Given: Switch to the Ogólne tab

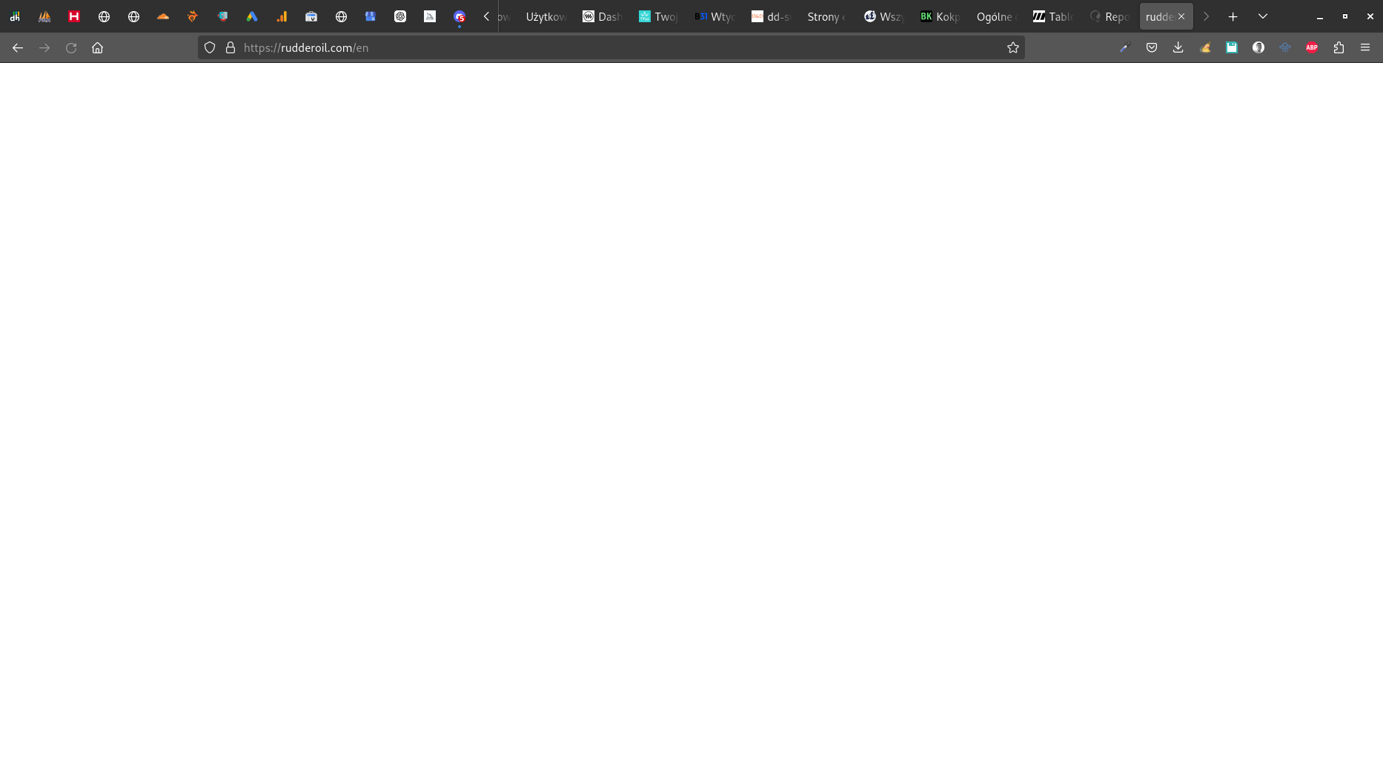Looking at the screenshot, I should tap(996, 16).
